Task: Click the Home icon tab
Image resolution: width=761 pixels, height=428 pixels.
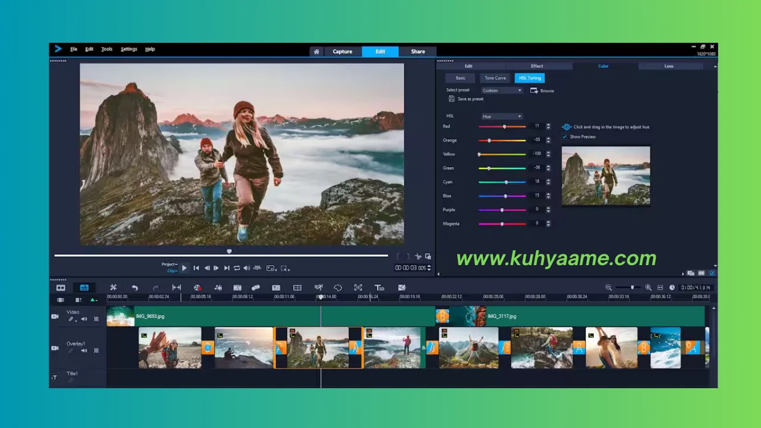Action: (x=316, y=52)
